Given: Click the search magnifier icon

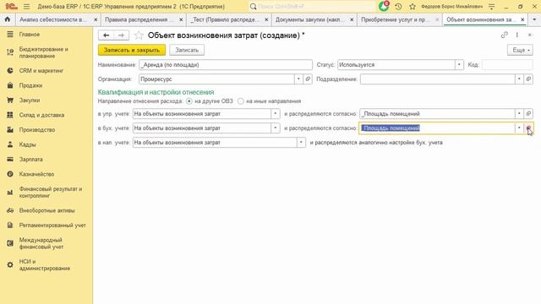Looking at the screenshot, I should 253,7.
